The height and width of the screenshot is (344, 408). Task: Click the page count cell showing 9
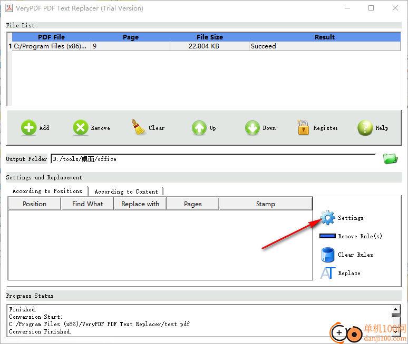point(131,46)
